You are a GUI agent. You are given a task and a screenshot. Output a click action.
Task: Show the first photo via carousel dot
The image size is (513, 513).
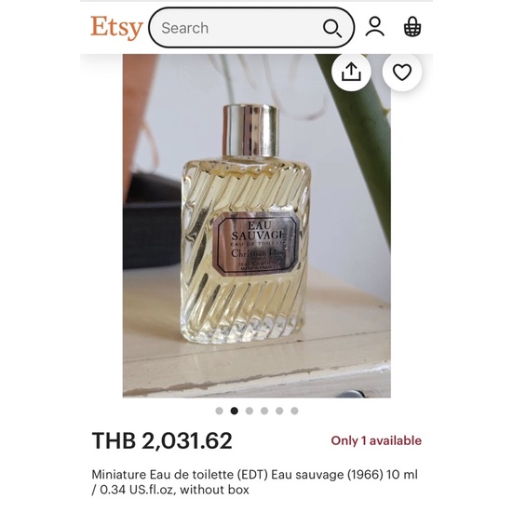(x=219, y=411)
